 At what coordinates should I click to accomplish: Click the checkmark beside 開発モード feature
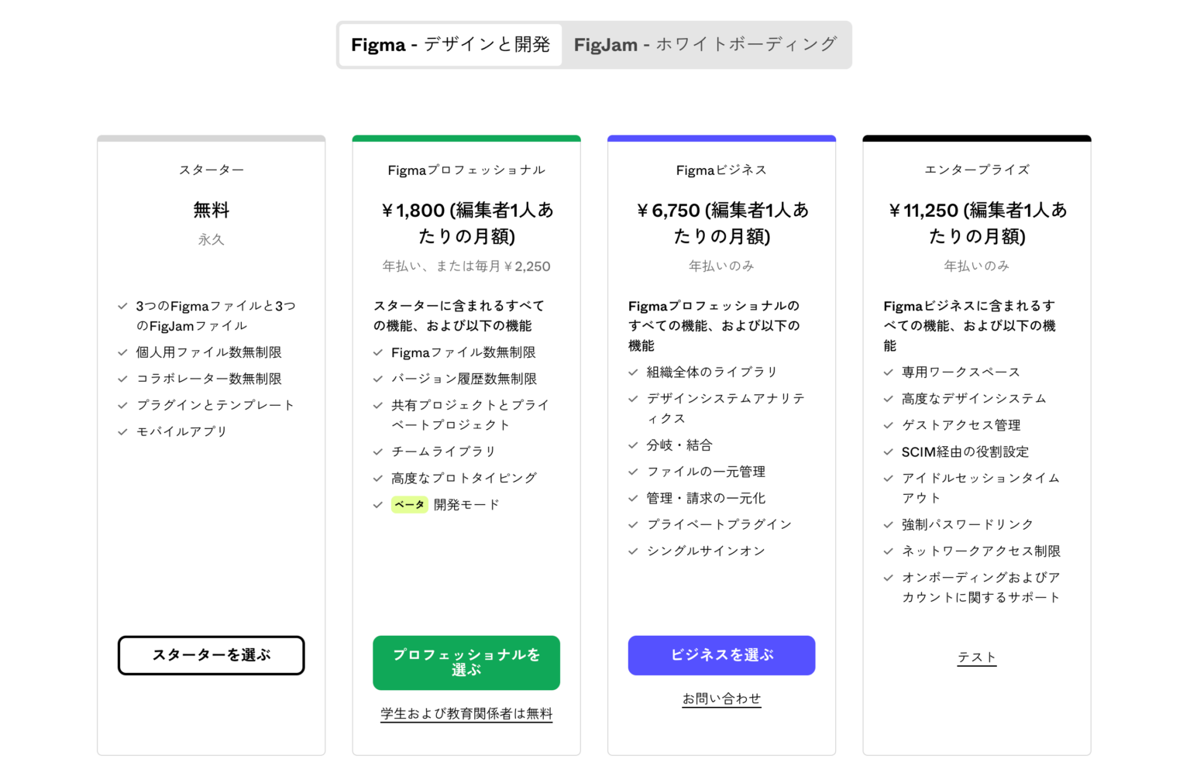click(377, 505)
